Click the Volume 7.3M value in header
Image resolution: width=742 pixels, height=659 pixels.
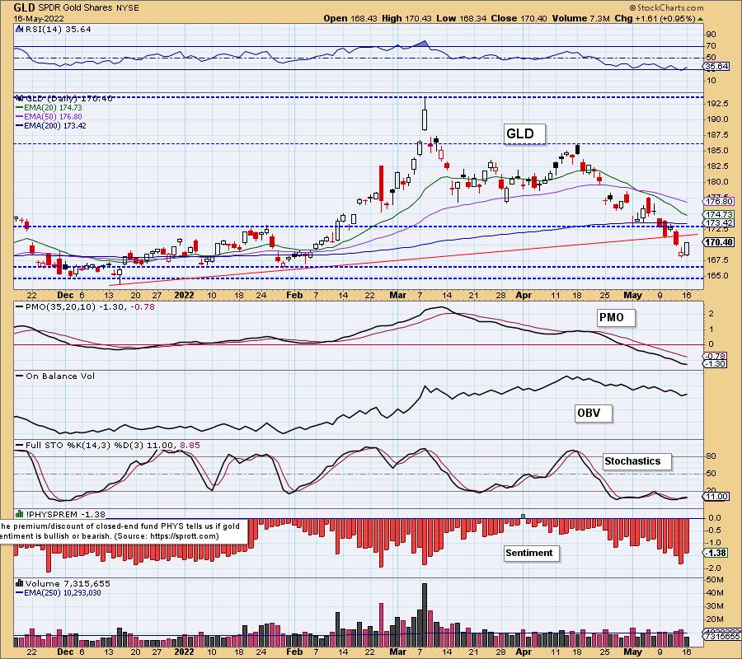580,18
